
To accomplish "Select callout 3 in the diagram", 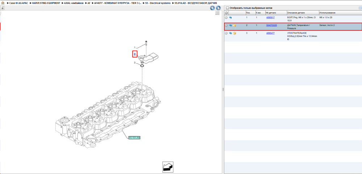I will click(x=135, y=62).
